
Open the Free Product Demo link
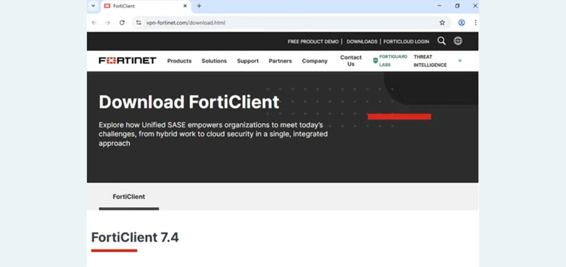pos(313,41)
